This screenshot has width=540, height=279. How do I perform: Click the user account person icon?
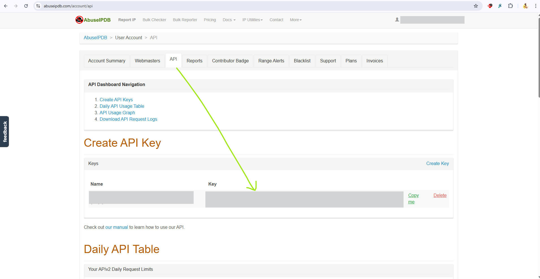(x=397, y=20)
